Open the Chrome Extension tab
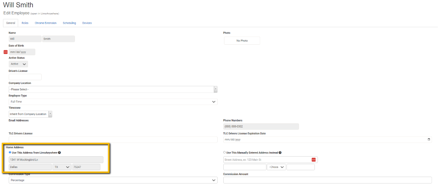The height and width of the screenshot is (185, 439). coord(45,23)
